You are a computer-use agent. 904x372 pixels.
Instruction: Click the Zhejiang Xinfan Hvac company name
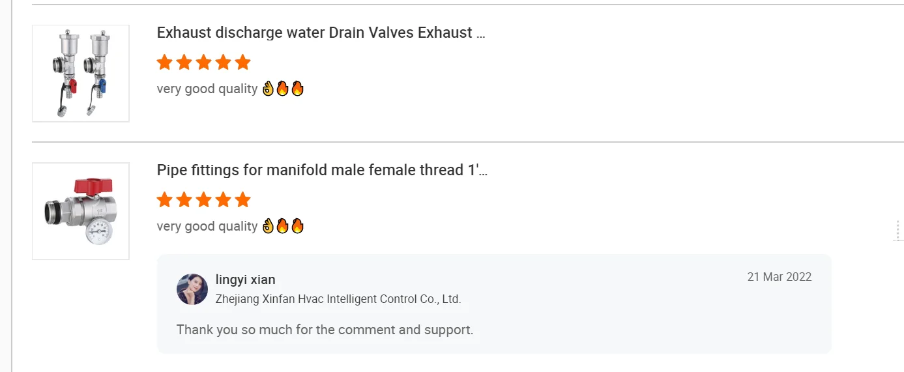[x=338, y=299]
